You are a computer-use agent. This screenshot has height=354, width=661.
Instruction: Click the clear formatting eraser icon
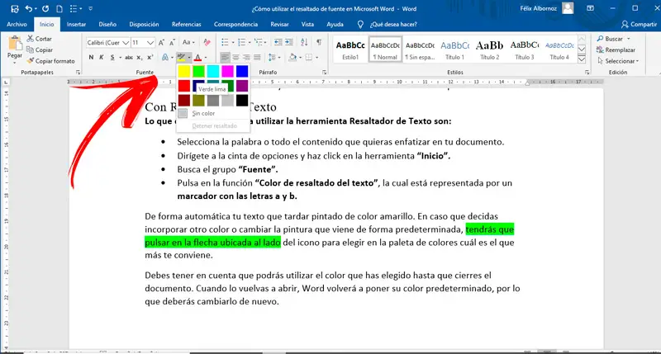pos(208,41)
